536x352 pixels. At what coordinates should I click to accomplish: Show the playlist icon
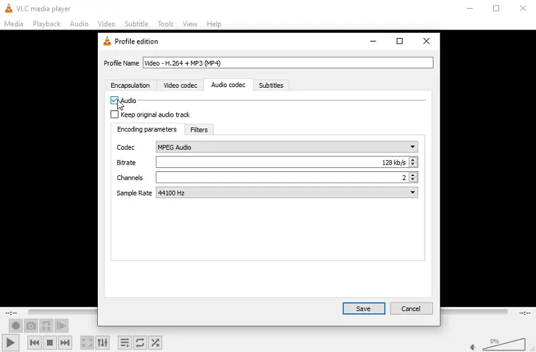pos(125,343)
